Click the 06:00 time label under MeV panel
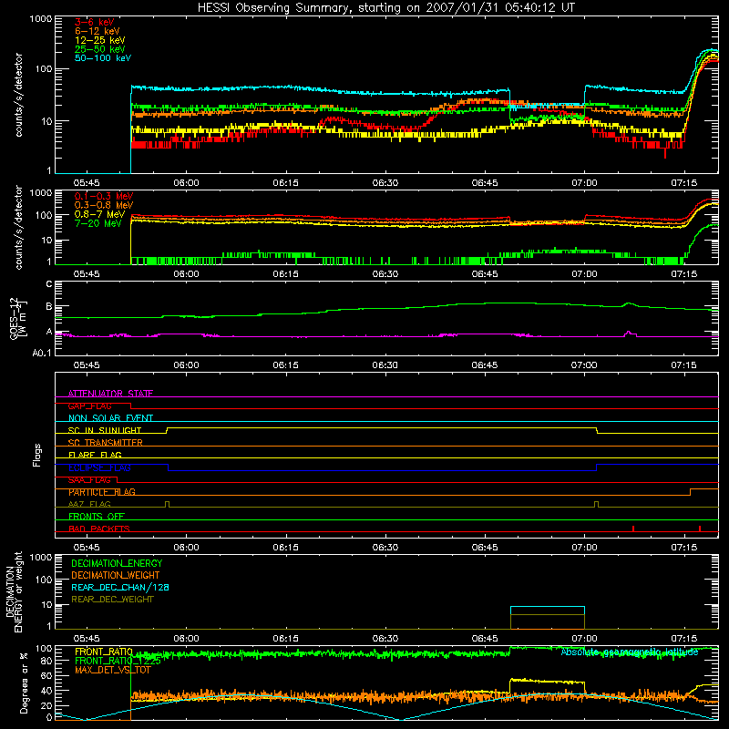Screen dimensions: 729x729 186,274
